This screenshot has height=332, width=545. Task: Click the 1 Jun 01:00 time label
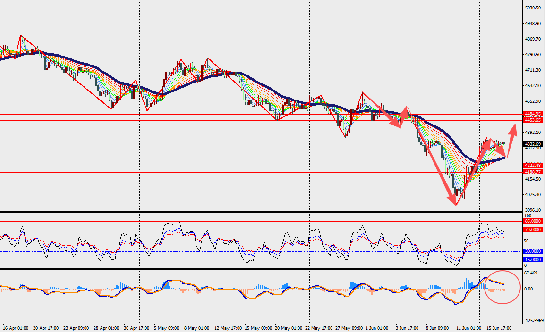377,328
